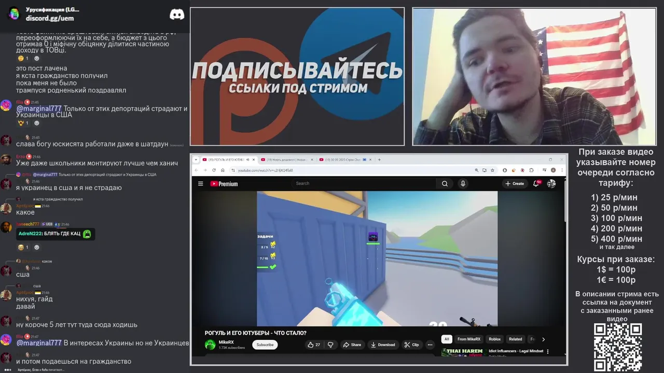Screen dimensions: 664x373
Task: Open the discord.gg/uem link
Action: pos(50,18)
